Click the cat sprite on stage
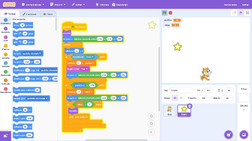 (205, 74)
